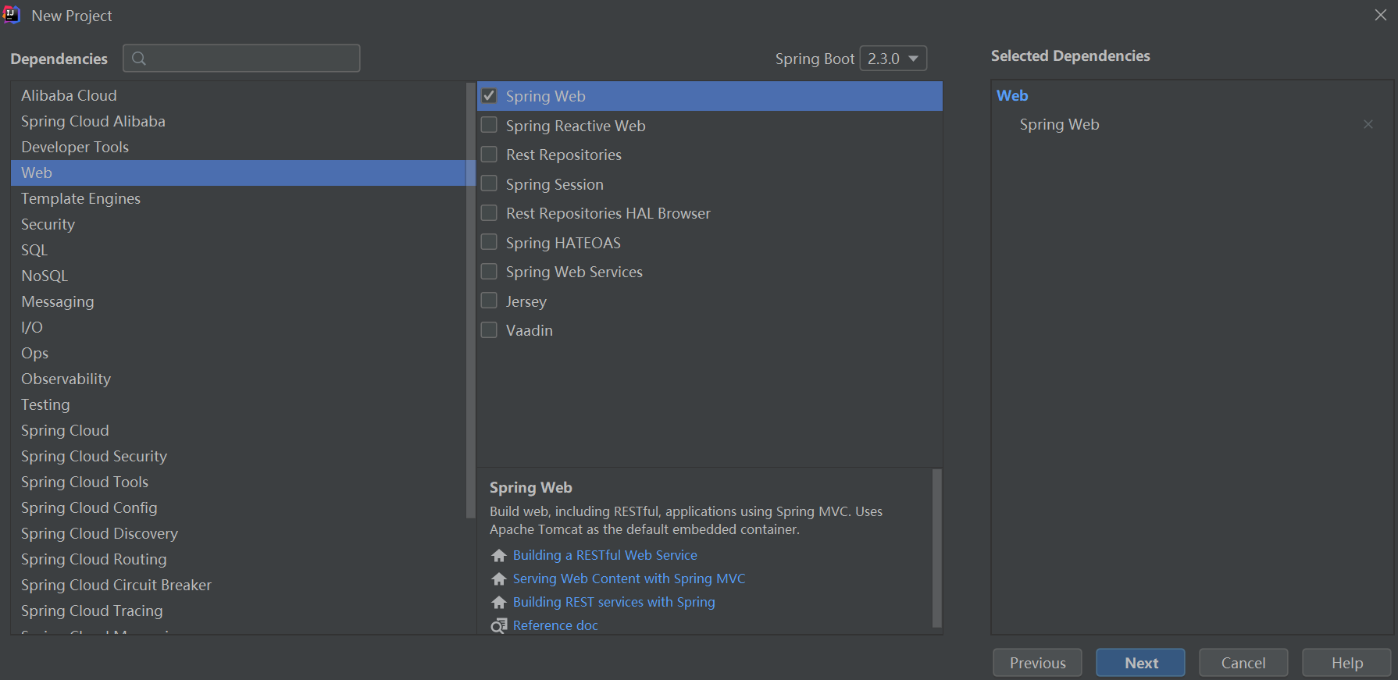Click home icon beside Serving Web Content link

[499, 579]
